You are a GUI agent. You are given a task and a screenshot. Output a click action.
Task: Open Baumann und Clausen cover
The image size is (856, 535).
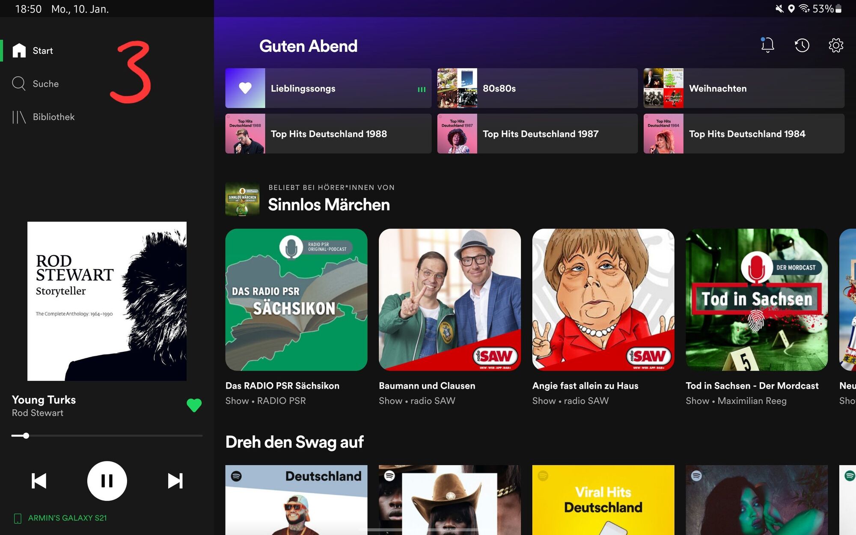[450, 300]
